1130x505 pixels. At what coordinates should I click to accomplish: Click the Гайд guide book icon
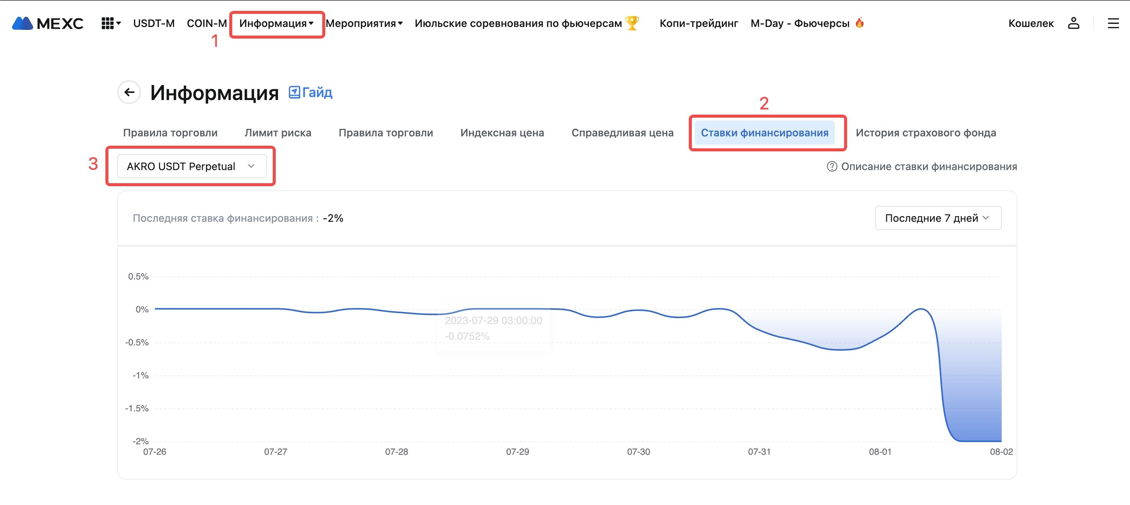(x=295, y=92)
